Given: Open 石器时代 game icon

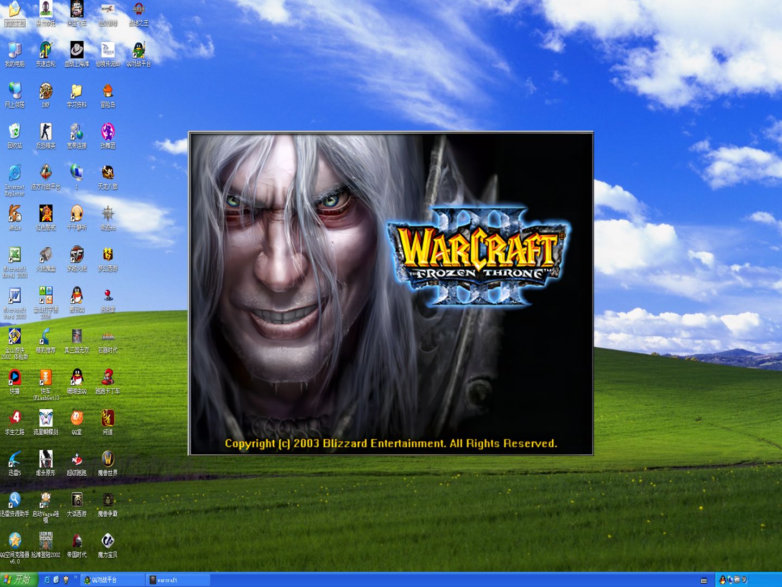Looking at the screenshot, I should click(x=108, y=336).
